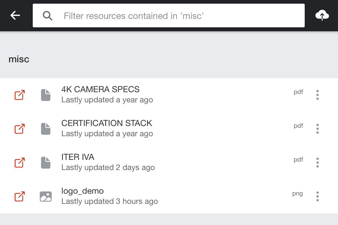Click the cloud upload icon
This screenshot has height=225, width=338.
tap(322, 16)
